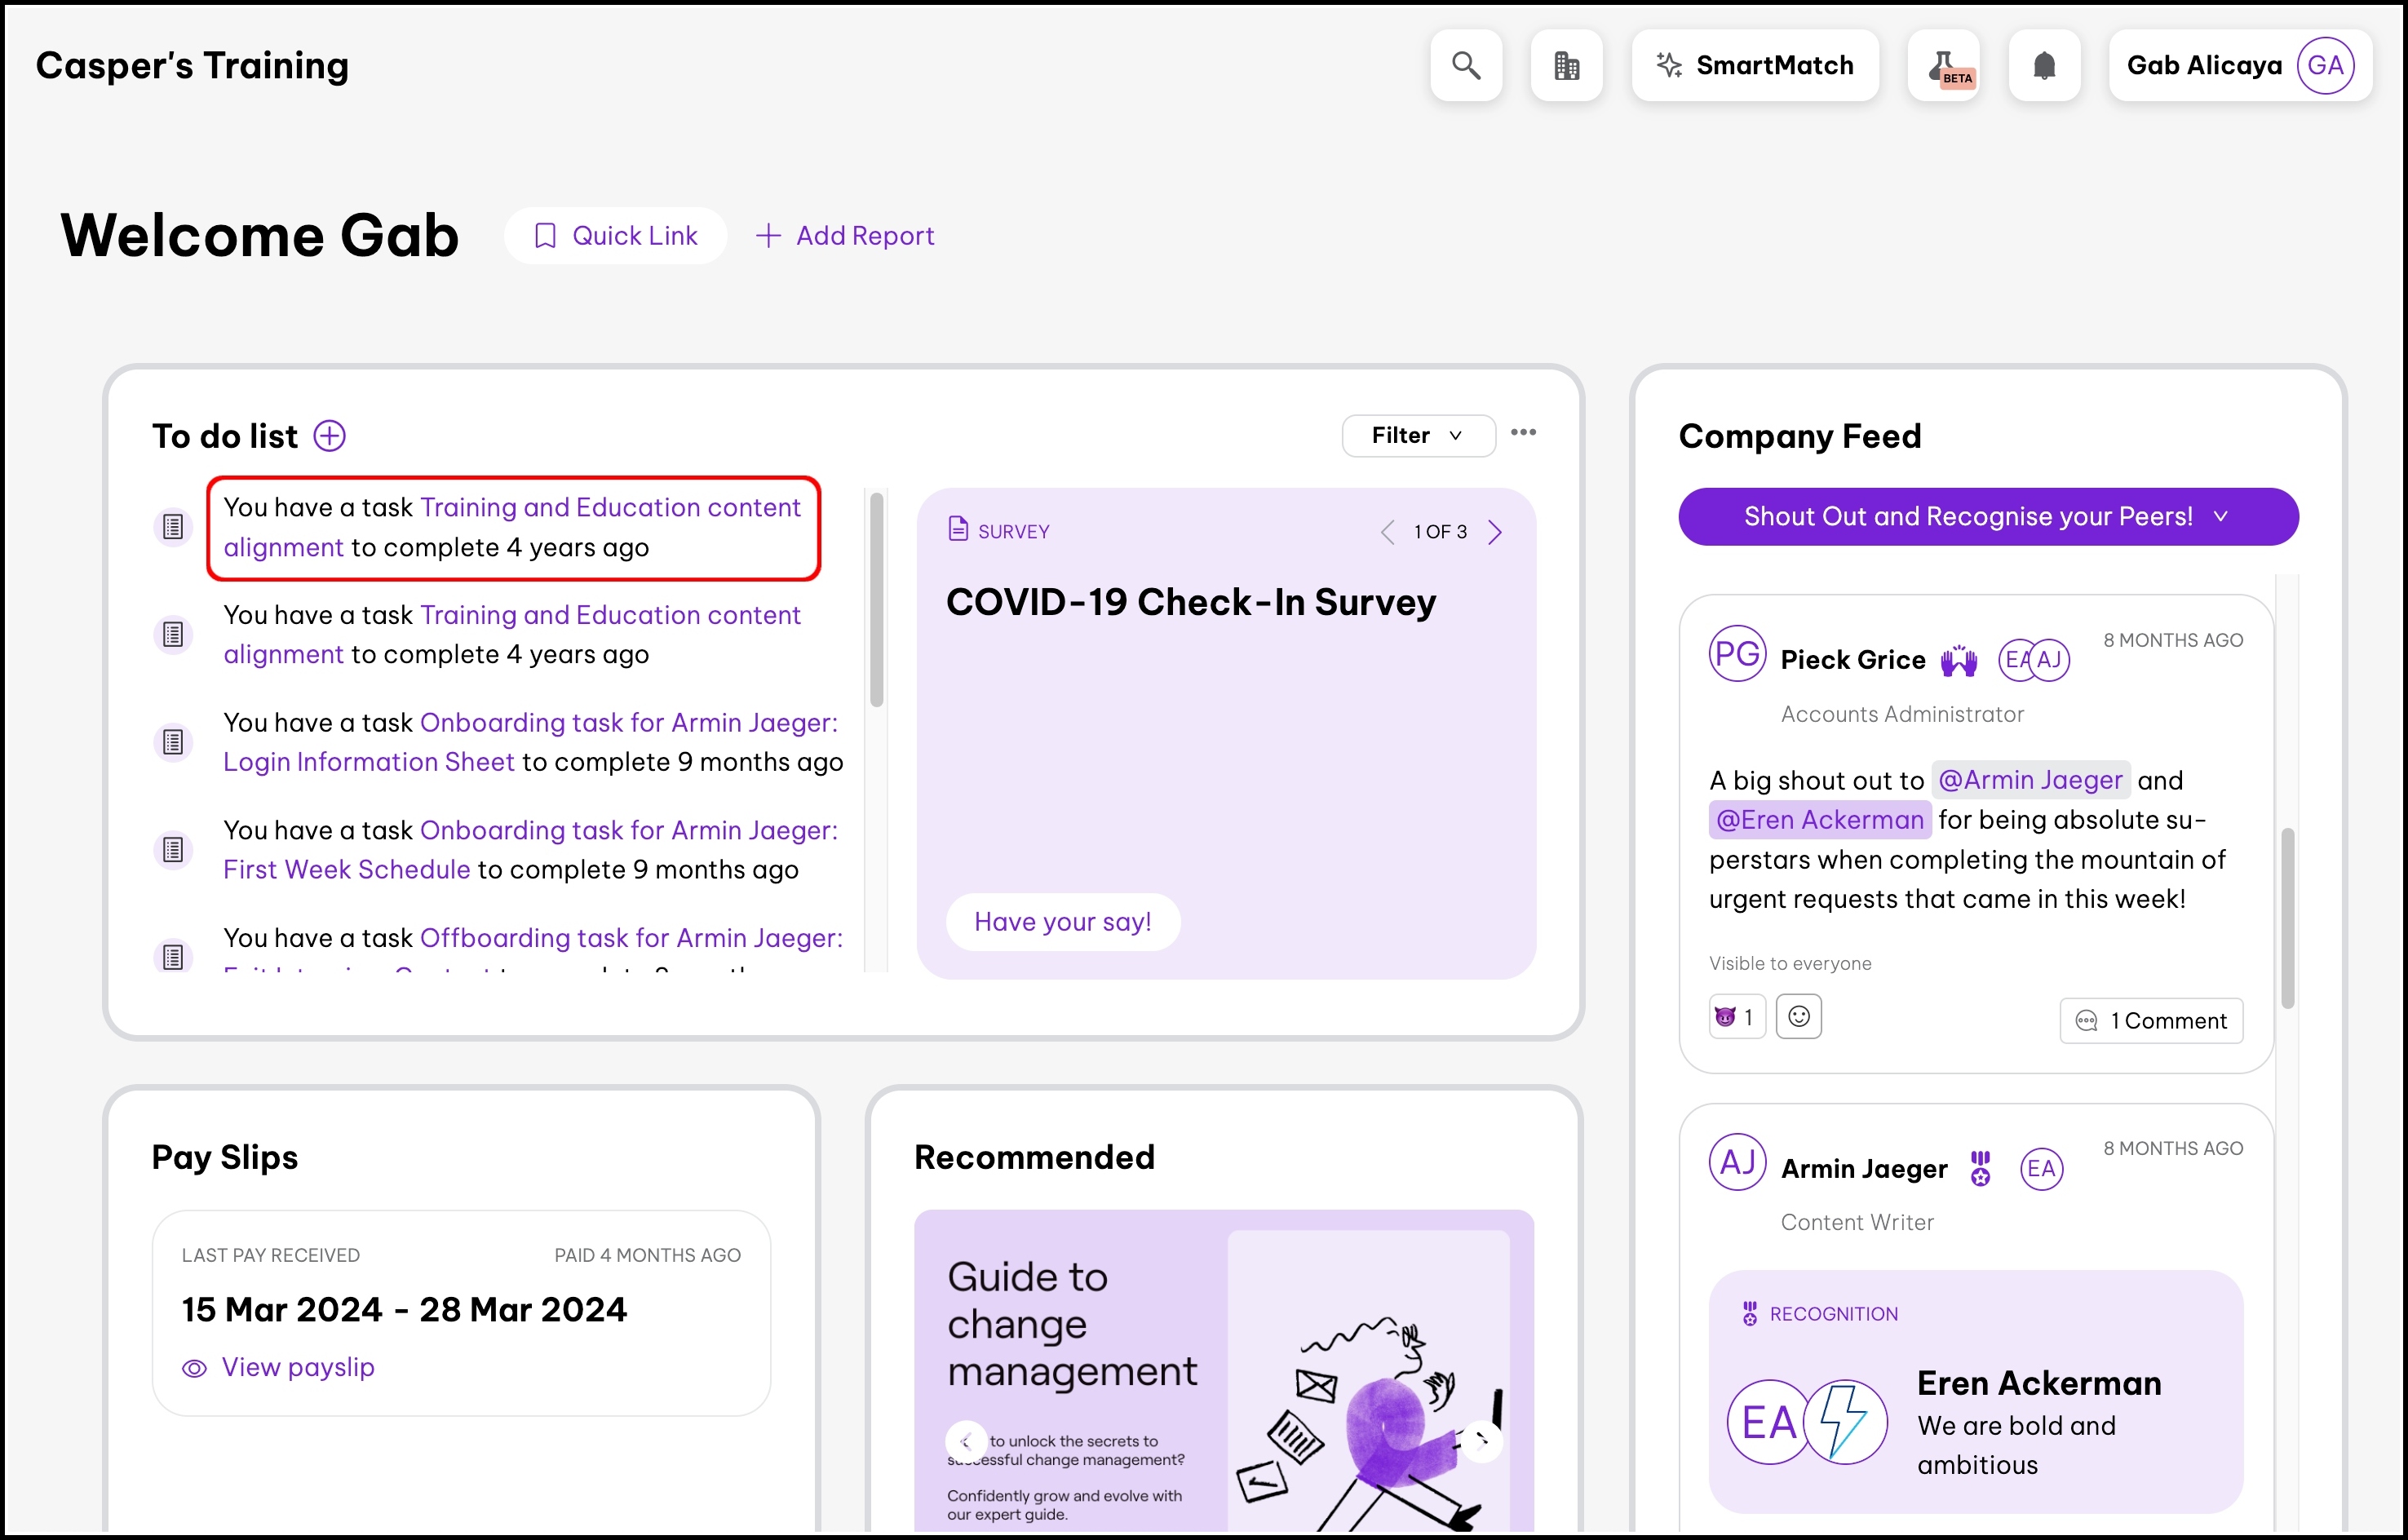The image size is (2408, 1540).
Task: Open the 1 Comment button on the post
Action: tap(2150, 1021)
